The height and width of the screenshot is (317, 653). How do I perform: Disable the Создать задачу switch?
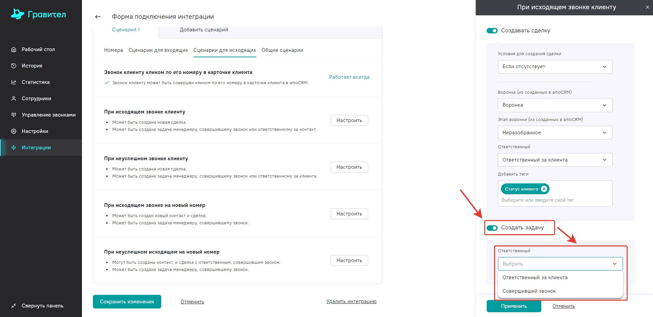click(x=492, y=228)
